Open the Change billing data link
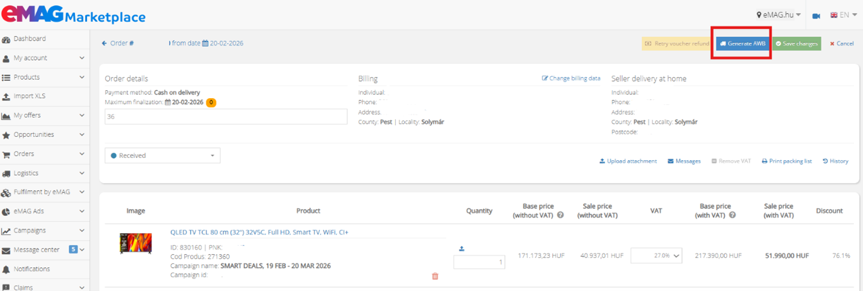The height and width of the screenshot is (291, 863). pyautogui.click(x=571, y=78)
